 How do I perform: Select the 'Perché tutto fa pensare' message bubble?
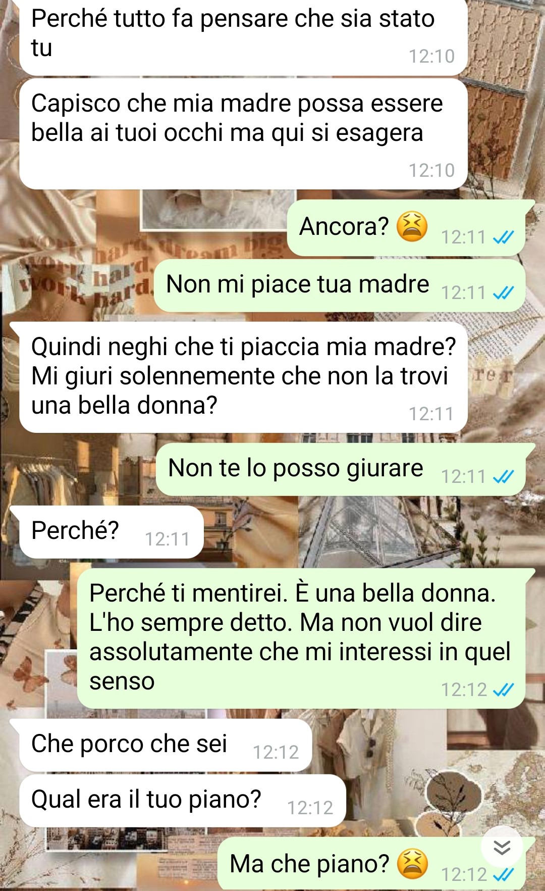(x=243, y=36)
